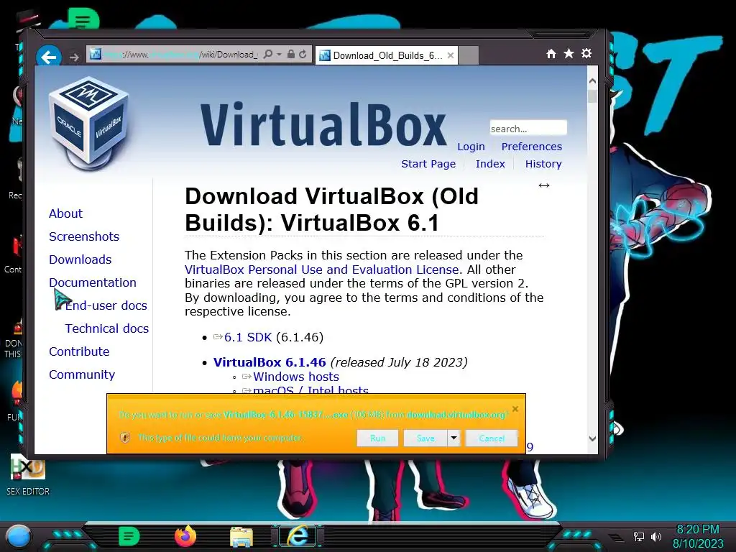
Task: Click the VirtualBox 6.1.46 heading link
Action: point(270,362)
